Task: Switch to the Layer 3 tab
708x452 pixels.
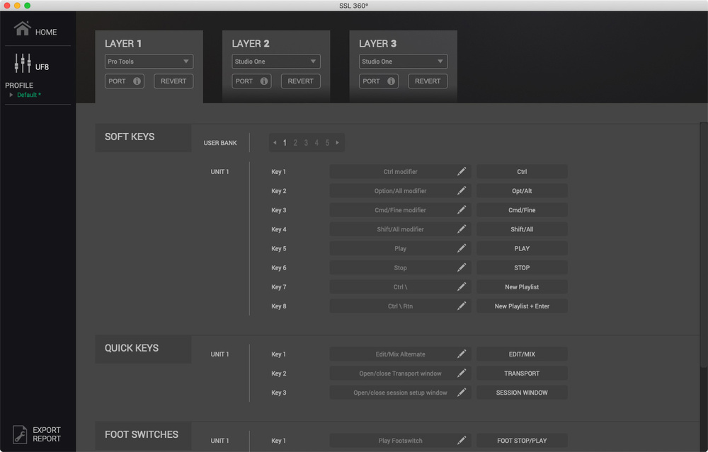Action: point(378,44)
